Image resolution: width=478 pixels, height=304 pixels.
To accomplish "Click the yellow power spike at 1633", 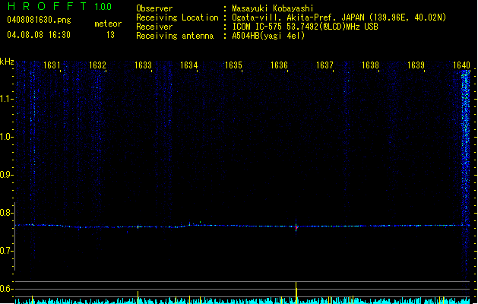I will coord(138,297).
